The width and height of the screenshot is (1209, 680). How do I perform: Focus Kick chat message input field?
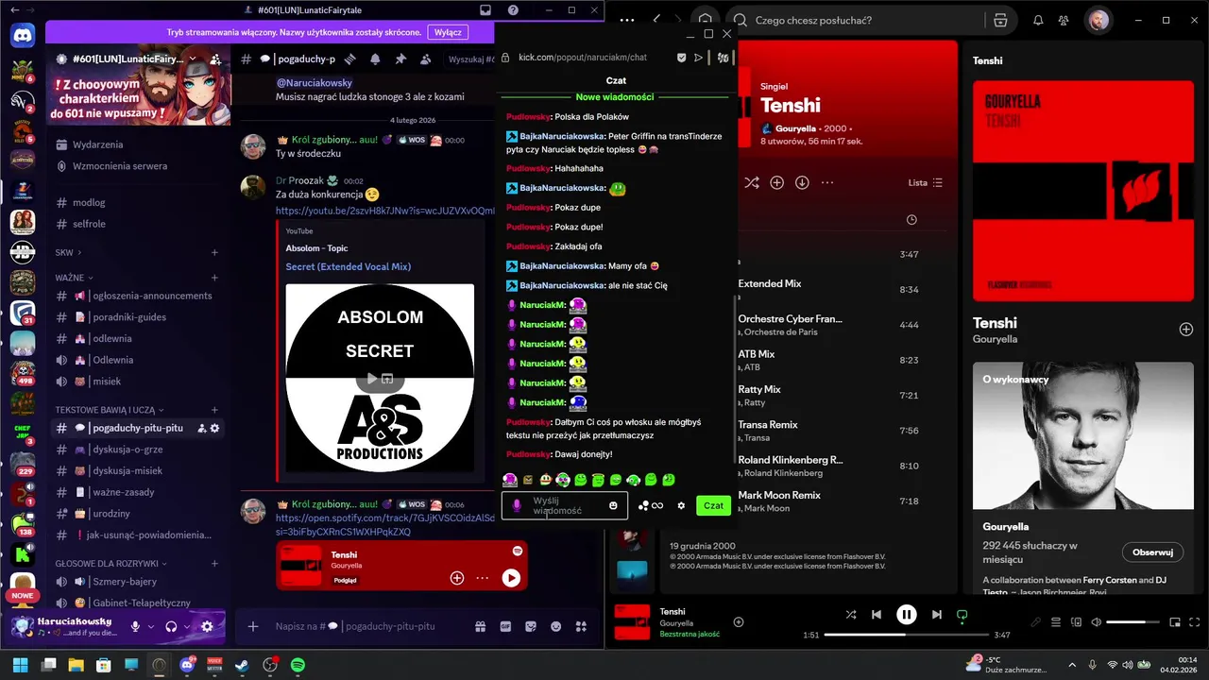click(x=565, y=505)
